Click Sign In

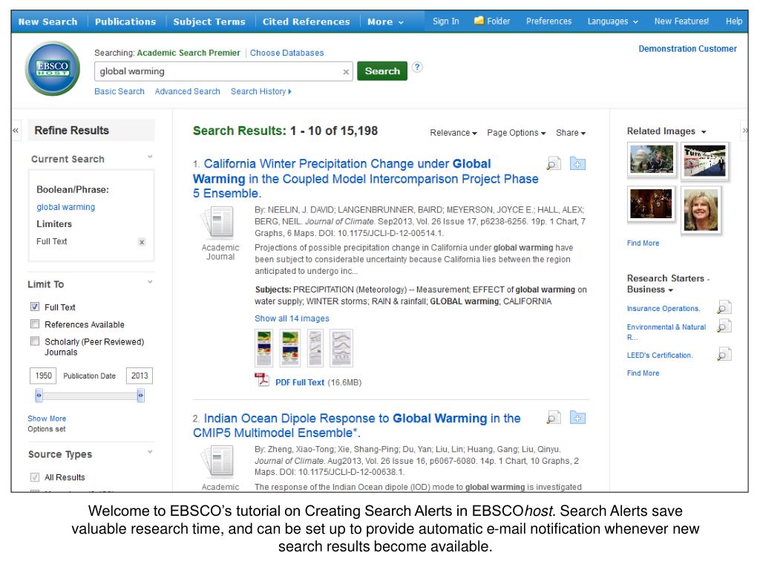[446, 22]
